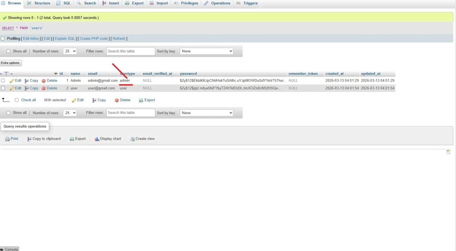Open the bottom Sort by key dropdown
Viewport: 456px width, 251px height.
point(206,113)
